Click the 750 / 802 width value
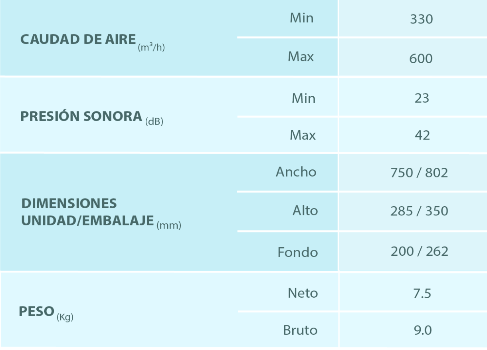The height and width of the screenshot is (350, 487). [x=419, y=173]
